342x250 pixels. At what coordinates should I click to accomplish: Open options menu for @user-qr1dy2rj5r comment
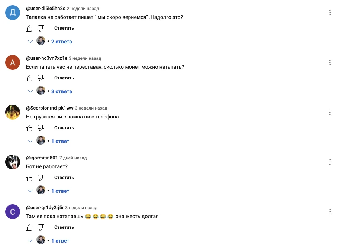coord(330,212)
